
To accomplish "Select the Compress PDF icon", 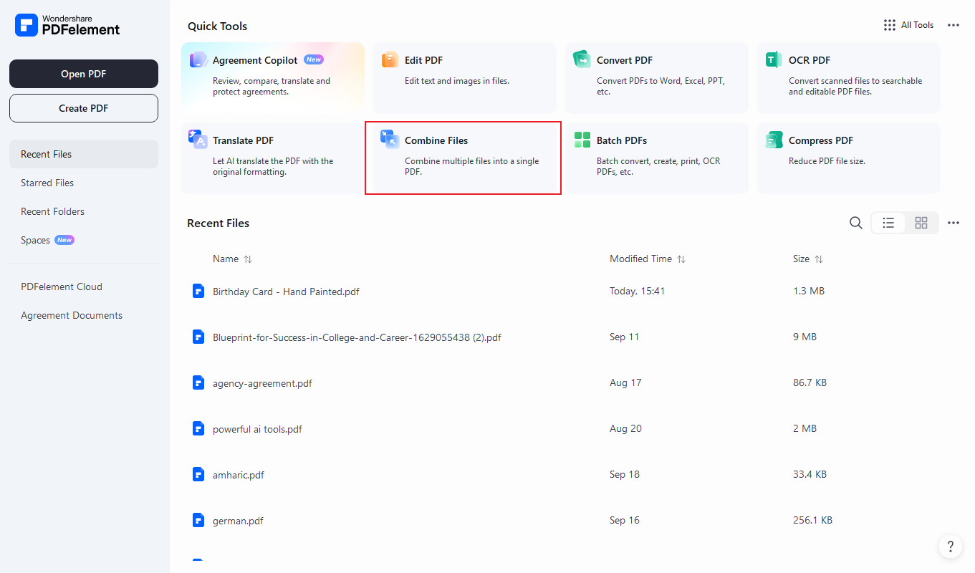I will [x=774, y=140].
